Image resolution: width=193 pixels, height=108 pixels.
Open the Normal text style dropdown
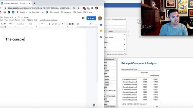click(x=21, y=24)
